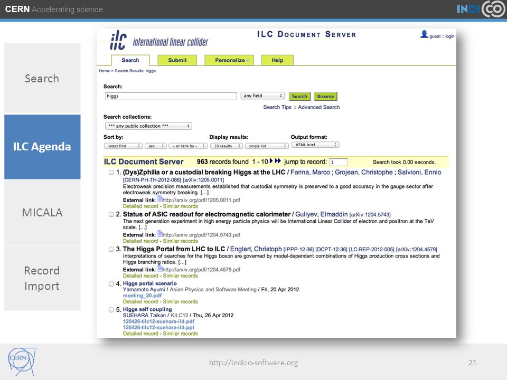Open author link Salvioni, Ennio

pyautogui.click(x=419, y=172)
